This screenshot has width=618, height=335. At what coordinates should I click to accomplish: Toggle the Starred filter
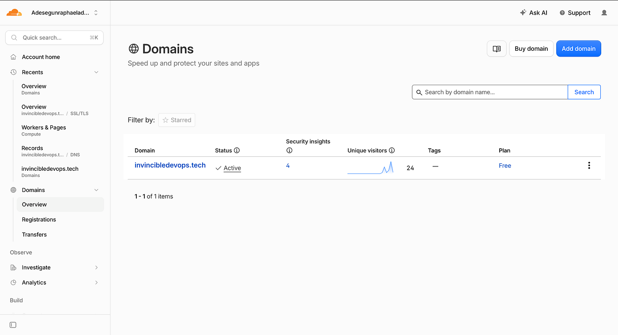[177, 120]
